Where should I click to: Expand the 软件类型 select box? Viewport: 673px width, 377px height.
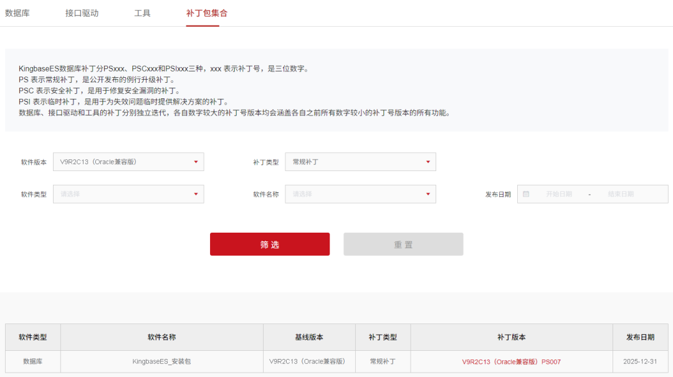click(x=128, y=194)
